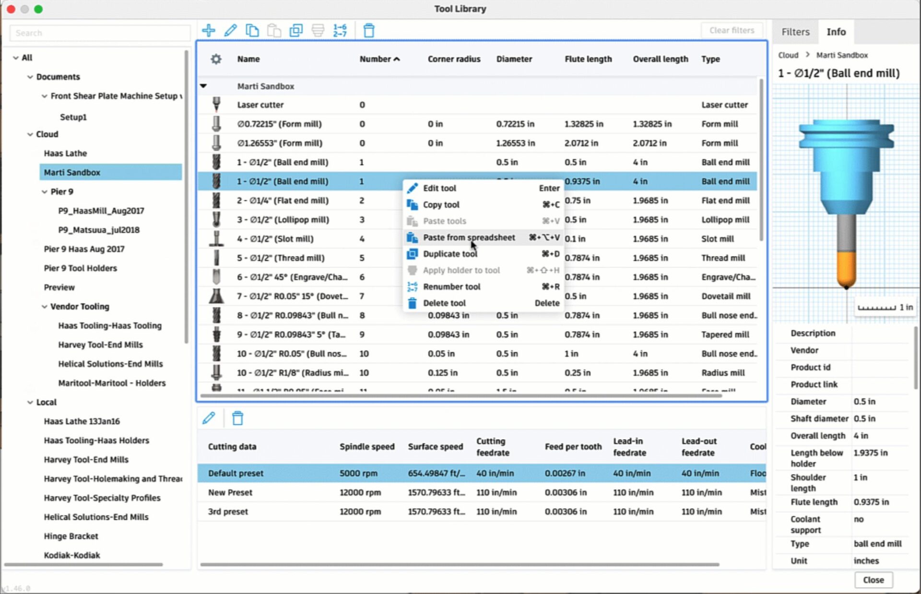
Task: Choose Paste from spreadsheet menu entry
Action: [469, 237]
